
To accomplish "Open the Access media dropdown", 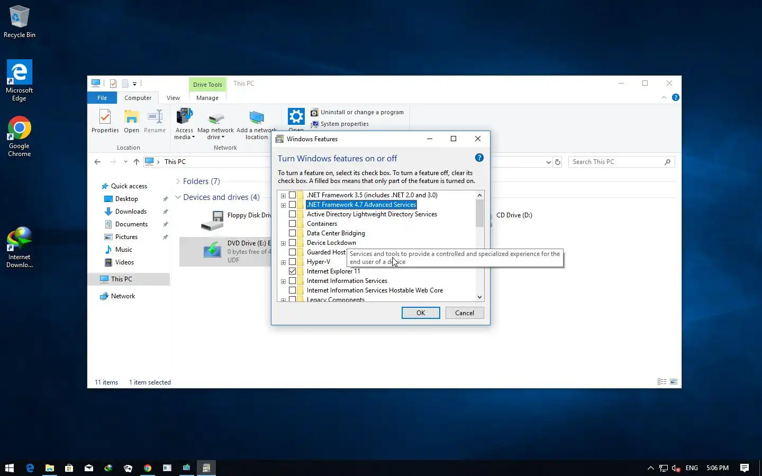I will pyautogui.click(x=184, y=125).
